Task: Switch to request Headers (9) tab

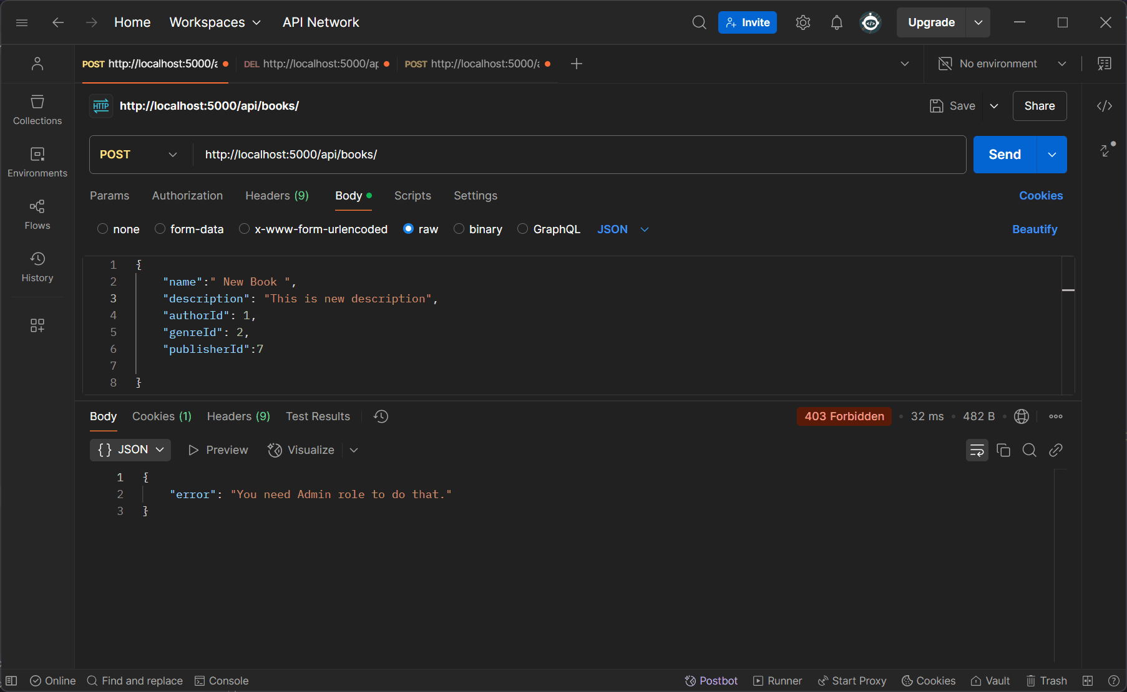Action: pos(277,196)
